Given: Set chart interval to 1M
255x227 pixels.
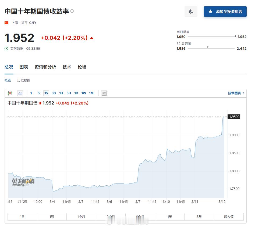Looking at the screenshot, I should coord(91,93).
